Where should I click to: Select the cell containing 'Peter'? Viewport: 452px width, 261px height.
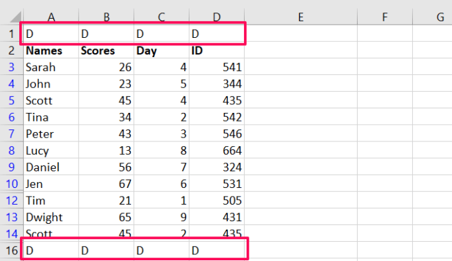[x=51, y=133]
